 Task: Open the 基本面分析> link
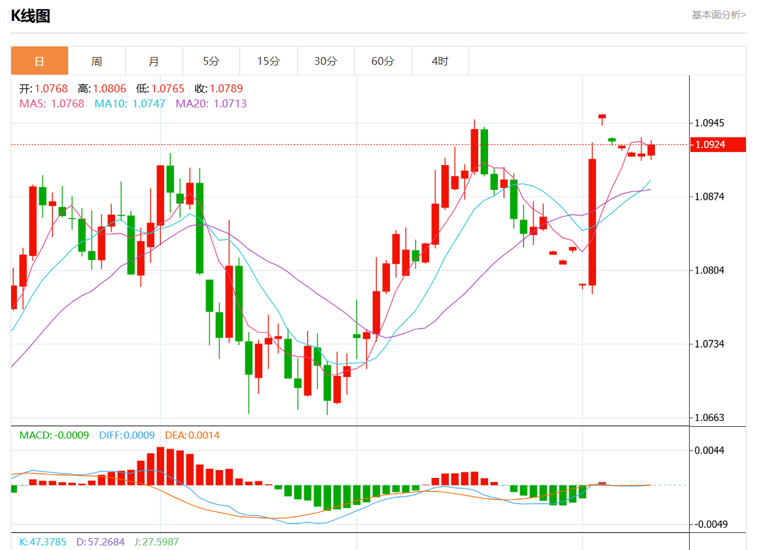[718, 15]
